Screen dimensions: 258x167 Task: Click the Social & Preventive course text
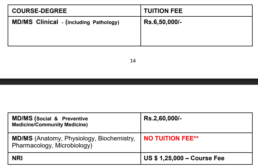tap(62, 119)
